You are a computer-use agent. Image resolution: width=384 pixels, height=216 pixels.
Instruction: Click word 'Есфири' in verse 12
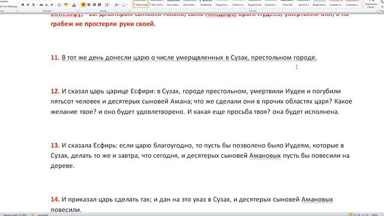click(x=143, y=91)
